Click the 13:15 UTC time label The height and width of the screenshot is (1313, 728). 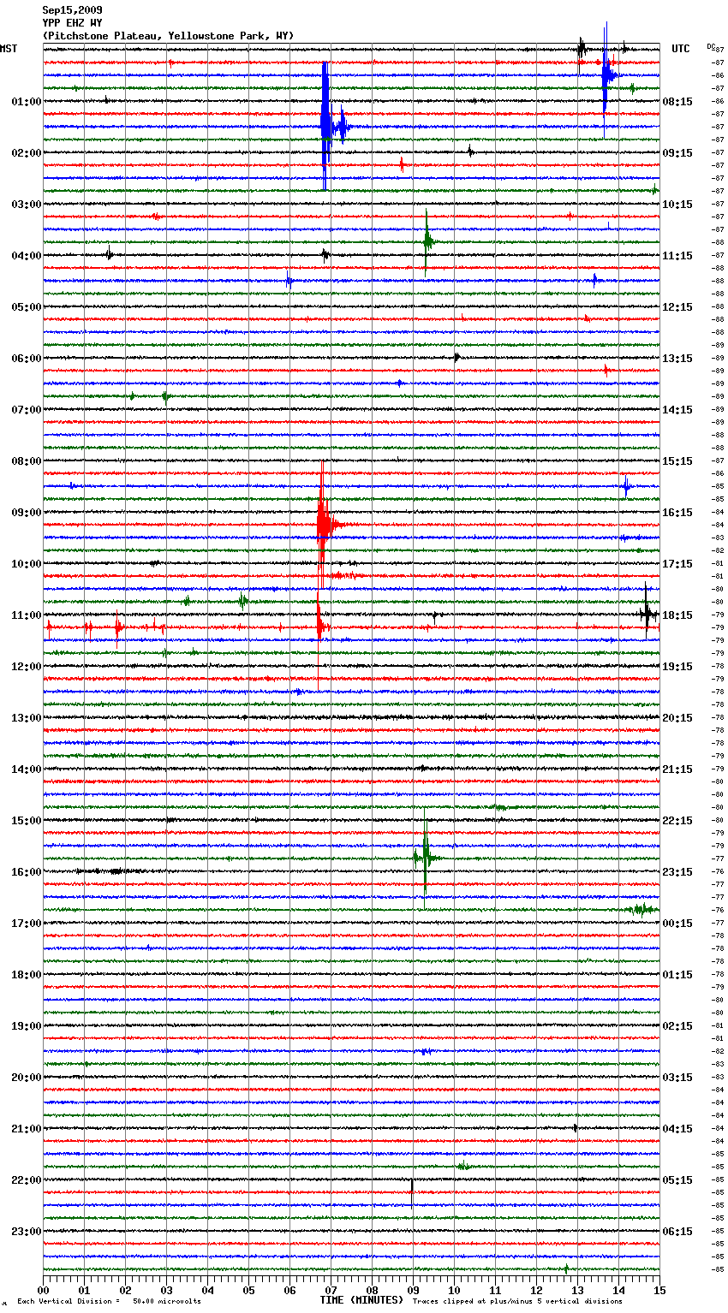pyautogui.click(x=677, y=359)
